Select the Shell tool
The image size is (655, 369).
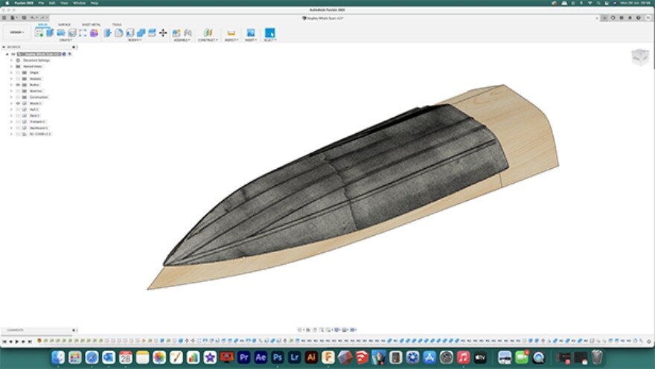click(x=130, y=33)
